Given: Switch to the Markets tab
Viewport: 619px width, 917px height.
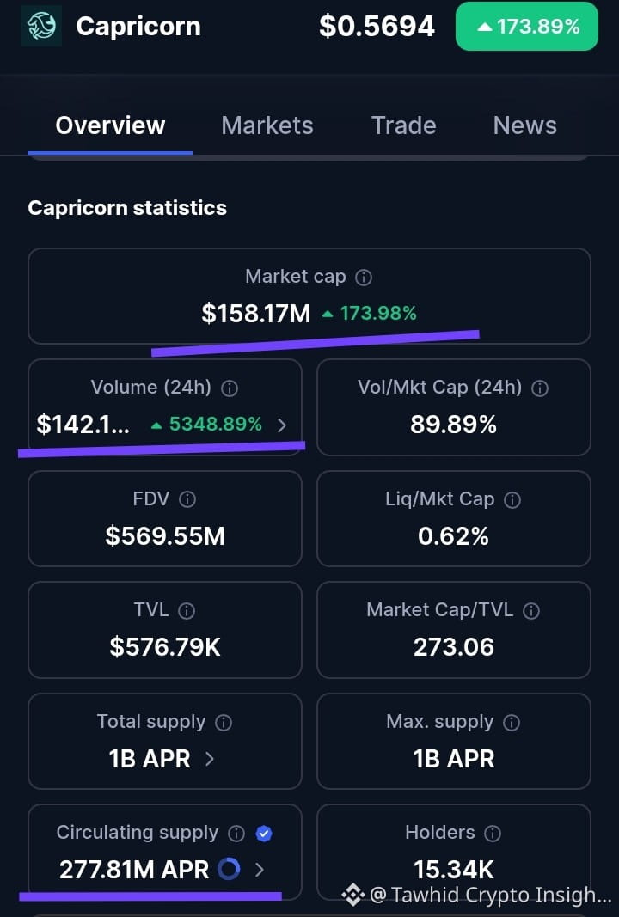Looking at the screenshot, I should tap(267, 125).
